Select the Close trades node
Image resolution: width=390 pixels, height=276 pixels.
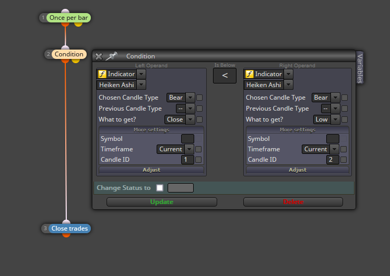click(x=69, y=229)
